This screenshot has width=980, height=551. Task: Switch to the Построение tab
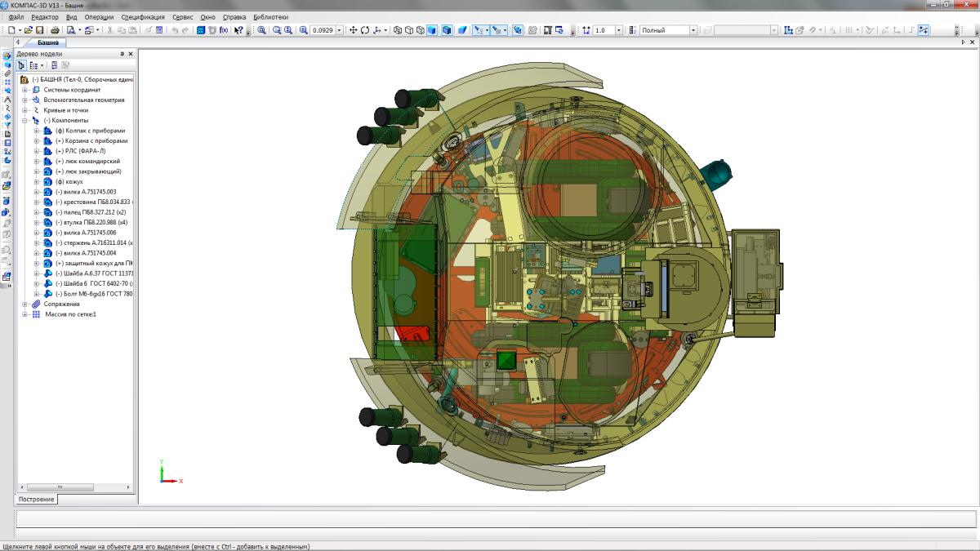pyautogui.click(x=37, y=499)
